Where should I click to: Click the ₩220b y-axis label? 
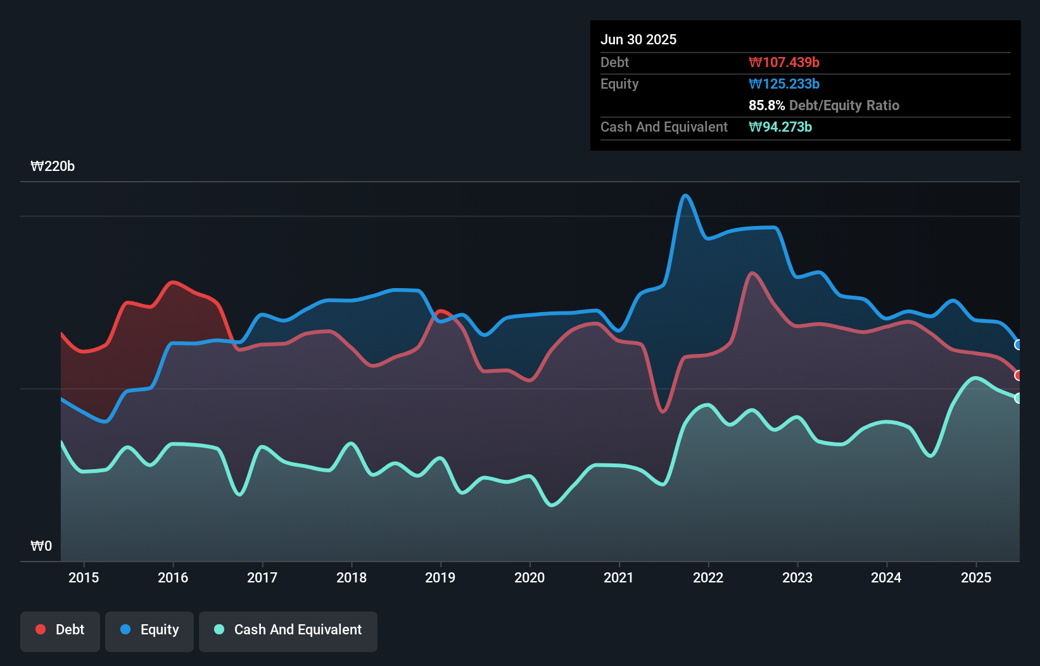coord(53,166)
